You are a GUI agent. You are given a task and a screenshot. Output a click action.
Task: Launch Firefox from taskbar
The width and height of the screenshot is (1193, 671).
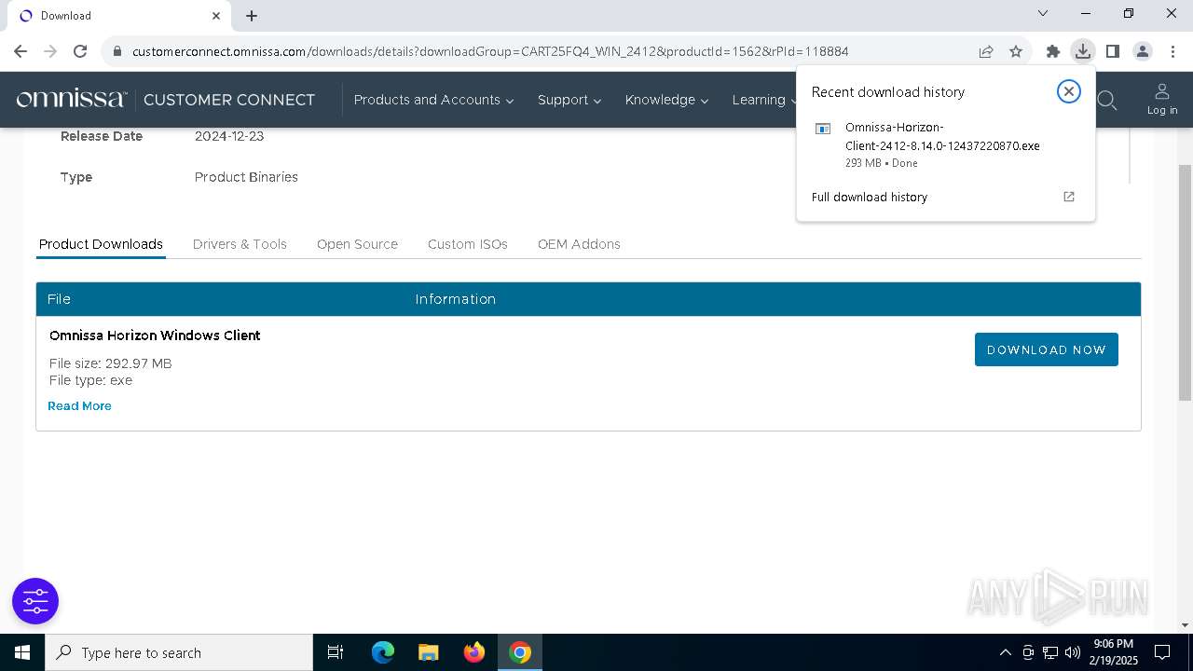pyautogui.click(x=474, y=652)
